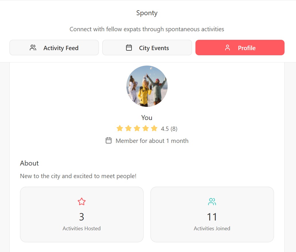
Task: Select the fifth yellow rating star
Action: pos(154,128)
